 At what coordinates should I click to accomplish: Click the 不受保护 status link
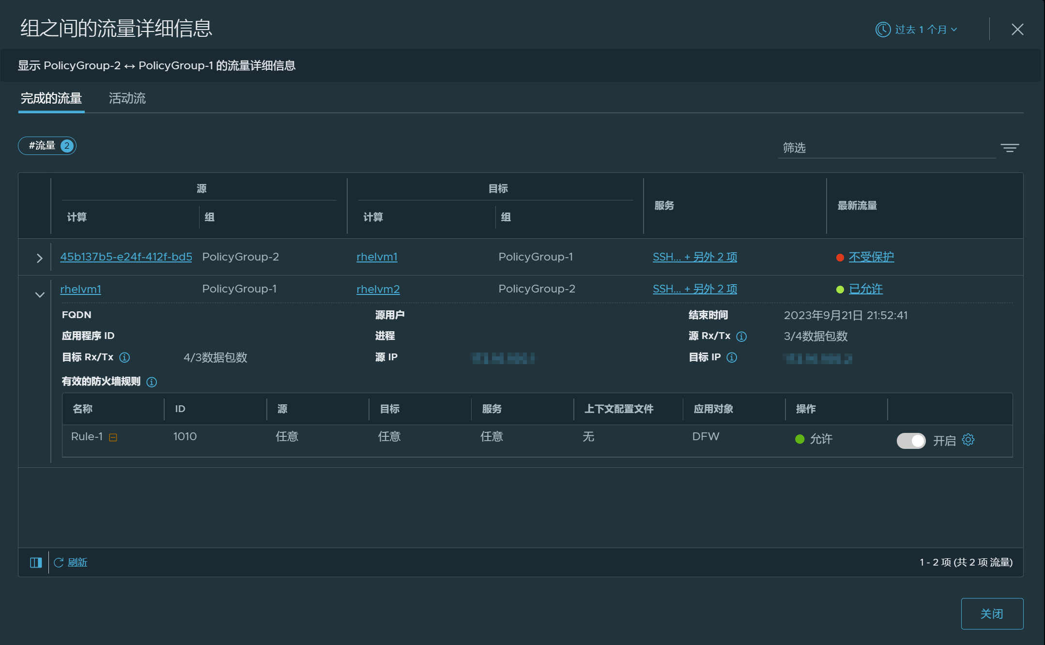tap(871, 257)
